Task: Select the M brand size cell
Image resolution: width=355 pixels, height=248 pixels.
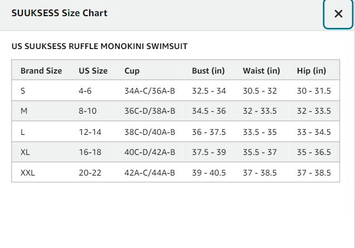Action: [x=41, y=111]
